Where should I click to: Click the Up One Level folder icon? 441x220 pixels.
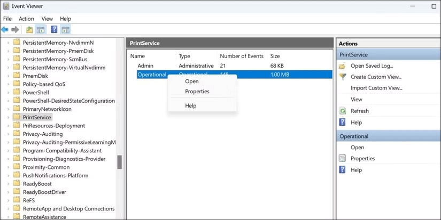coord(29,30)
